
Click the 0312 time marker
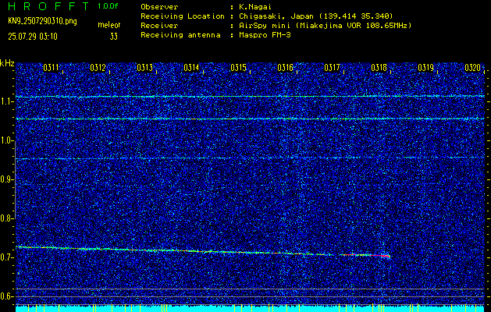pyautogui.click(x=98, y=68)
